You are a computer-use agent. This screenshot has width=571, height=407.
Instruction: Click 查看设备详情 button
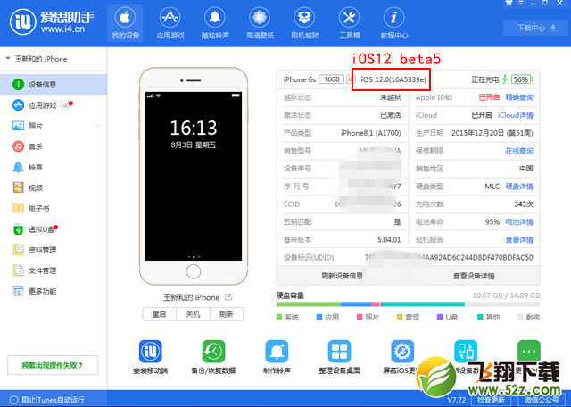474,276
